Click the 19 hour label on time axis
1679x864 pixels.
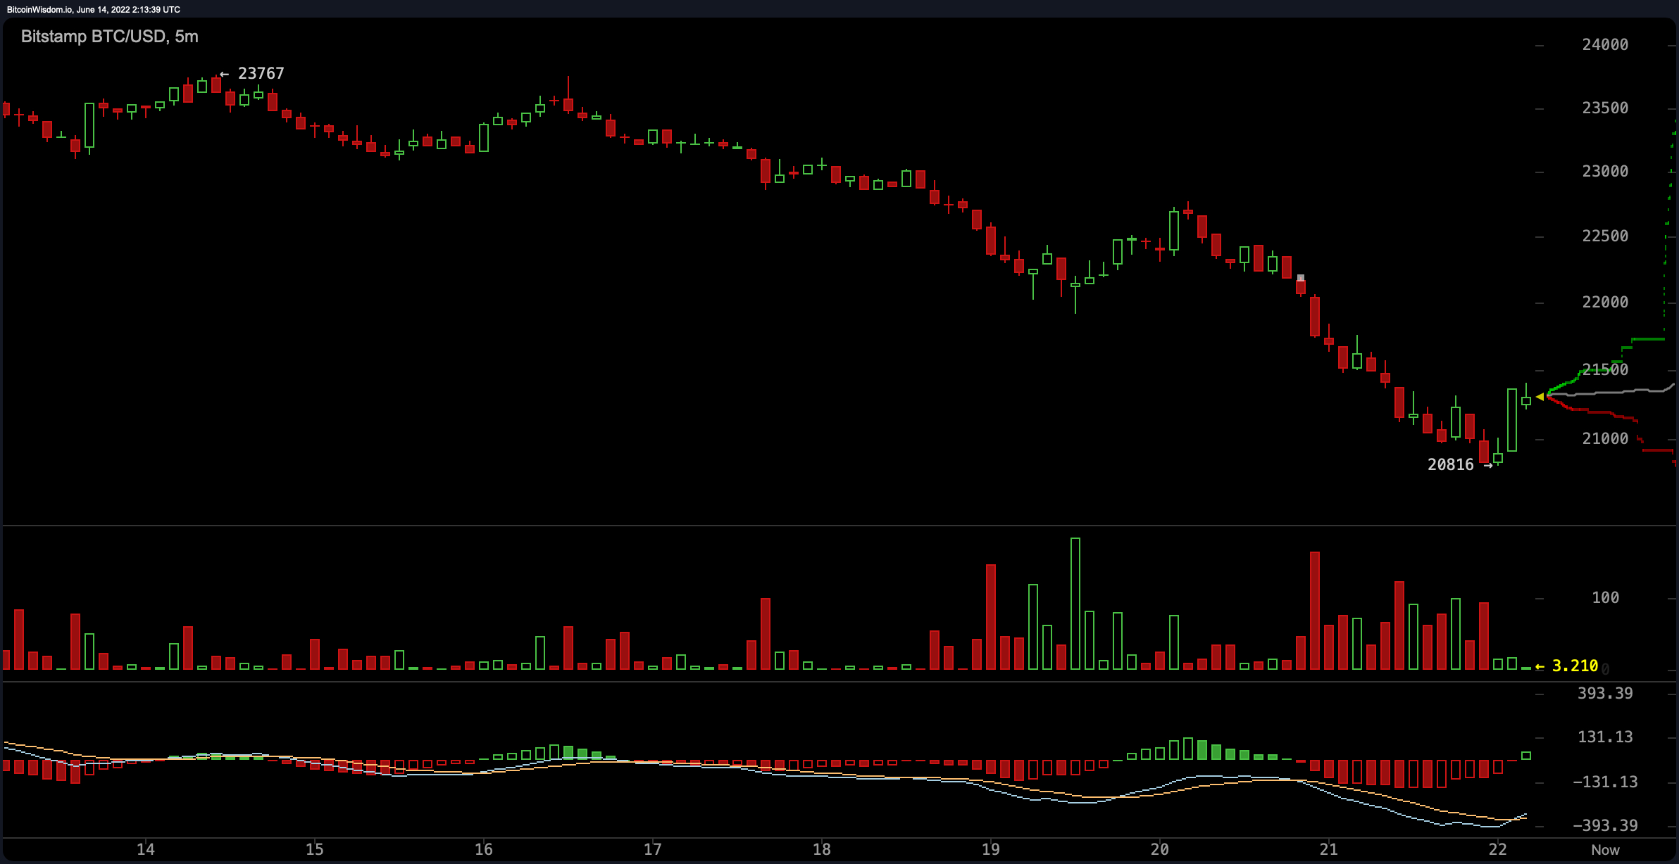pyautogui.click(x=991, y=849)
